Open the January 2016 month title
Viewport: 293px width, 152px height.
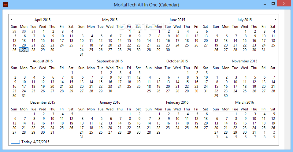(110, 102)
